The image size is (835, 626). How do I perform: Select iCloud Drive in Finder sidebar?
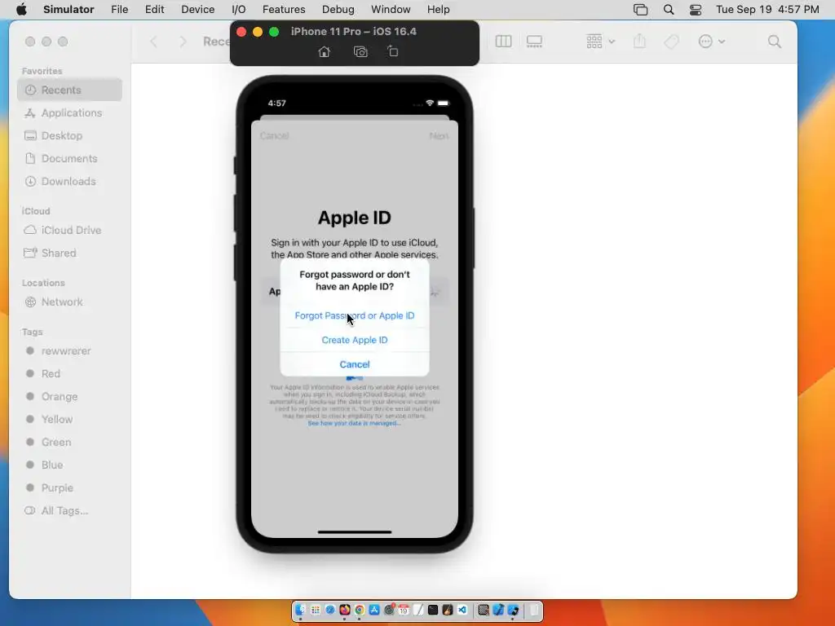pos(70,230)
